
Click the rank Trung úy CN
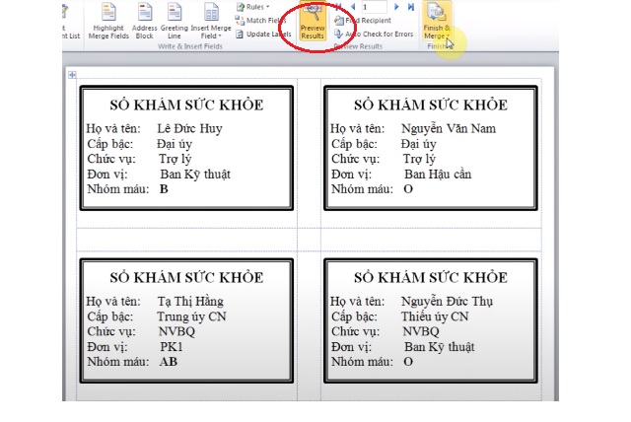(x=191, y=316)
